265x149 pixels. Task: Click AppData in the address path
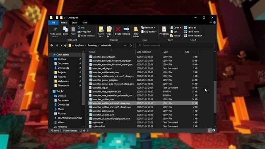pos(79,46)
